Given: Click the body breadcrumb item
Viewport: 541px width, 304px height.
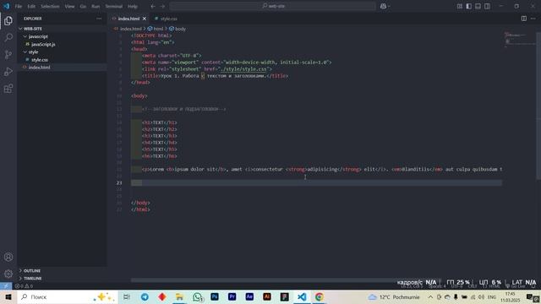Looking at the screenshot, I should point(178,29).
